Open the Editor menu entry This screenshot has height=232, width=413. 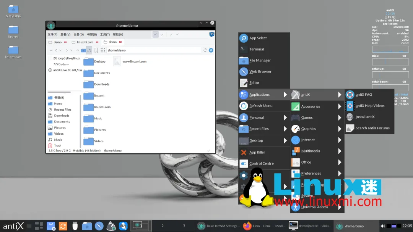coord(264,83)
